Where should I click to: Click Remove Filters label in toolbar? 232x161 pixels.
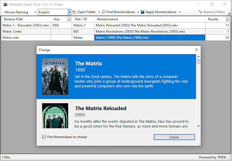pos(214,12)
